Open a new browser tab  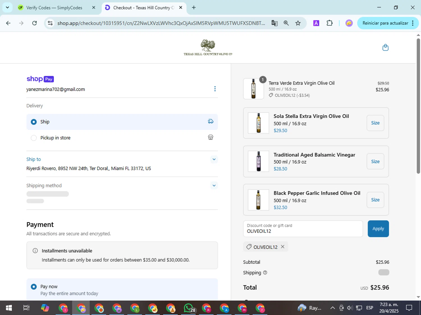point(194,8)
